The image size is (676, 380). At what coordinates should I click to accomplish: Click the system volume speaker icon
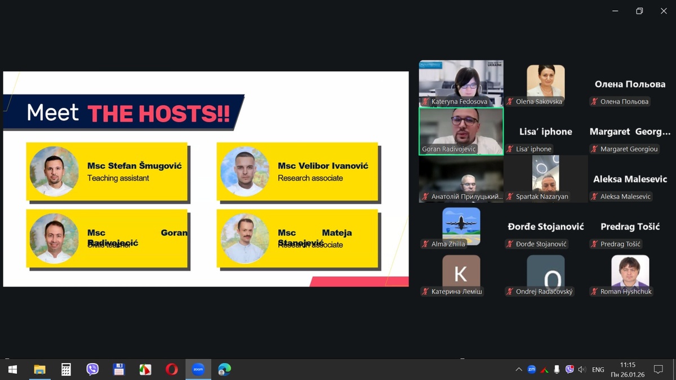582,369
